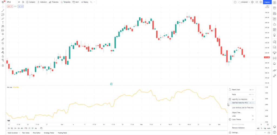Open the Unnamed layout dropdown arrow
The image size is (277, 135).
(x=249, y=2)
